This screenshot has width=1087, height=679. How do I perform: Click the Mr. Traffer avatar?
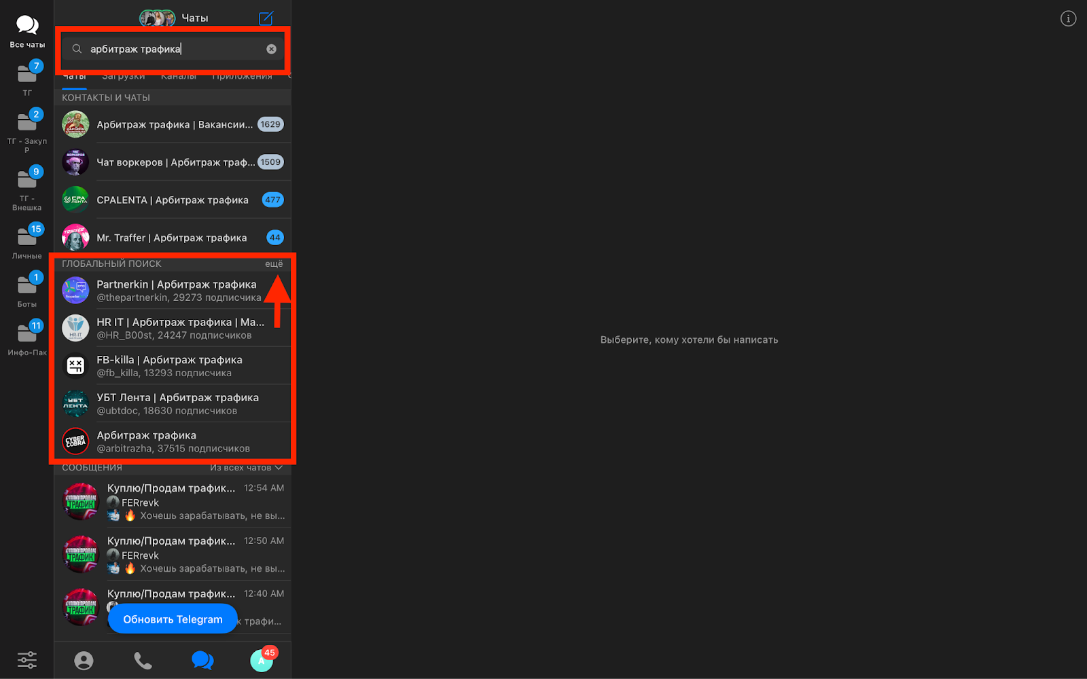coord(75,238)
